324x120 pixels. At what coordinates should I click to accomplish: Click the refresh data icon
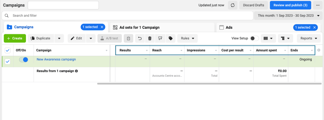point(233,5)
